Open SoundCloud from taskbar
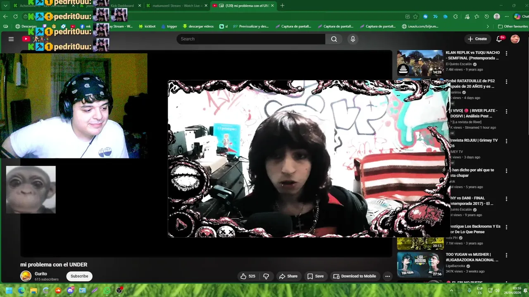 coord(58,290)
